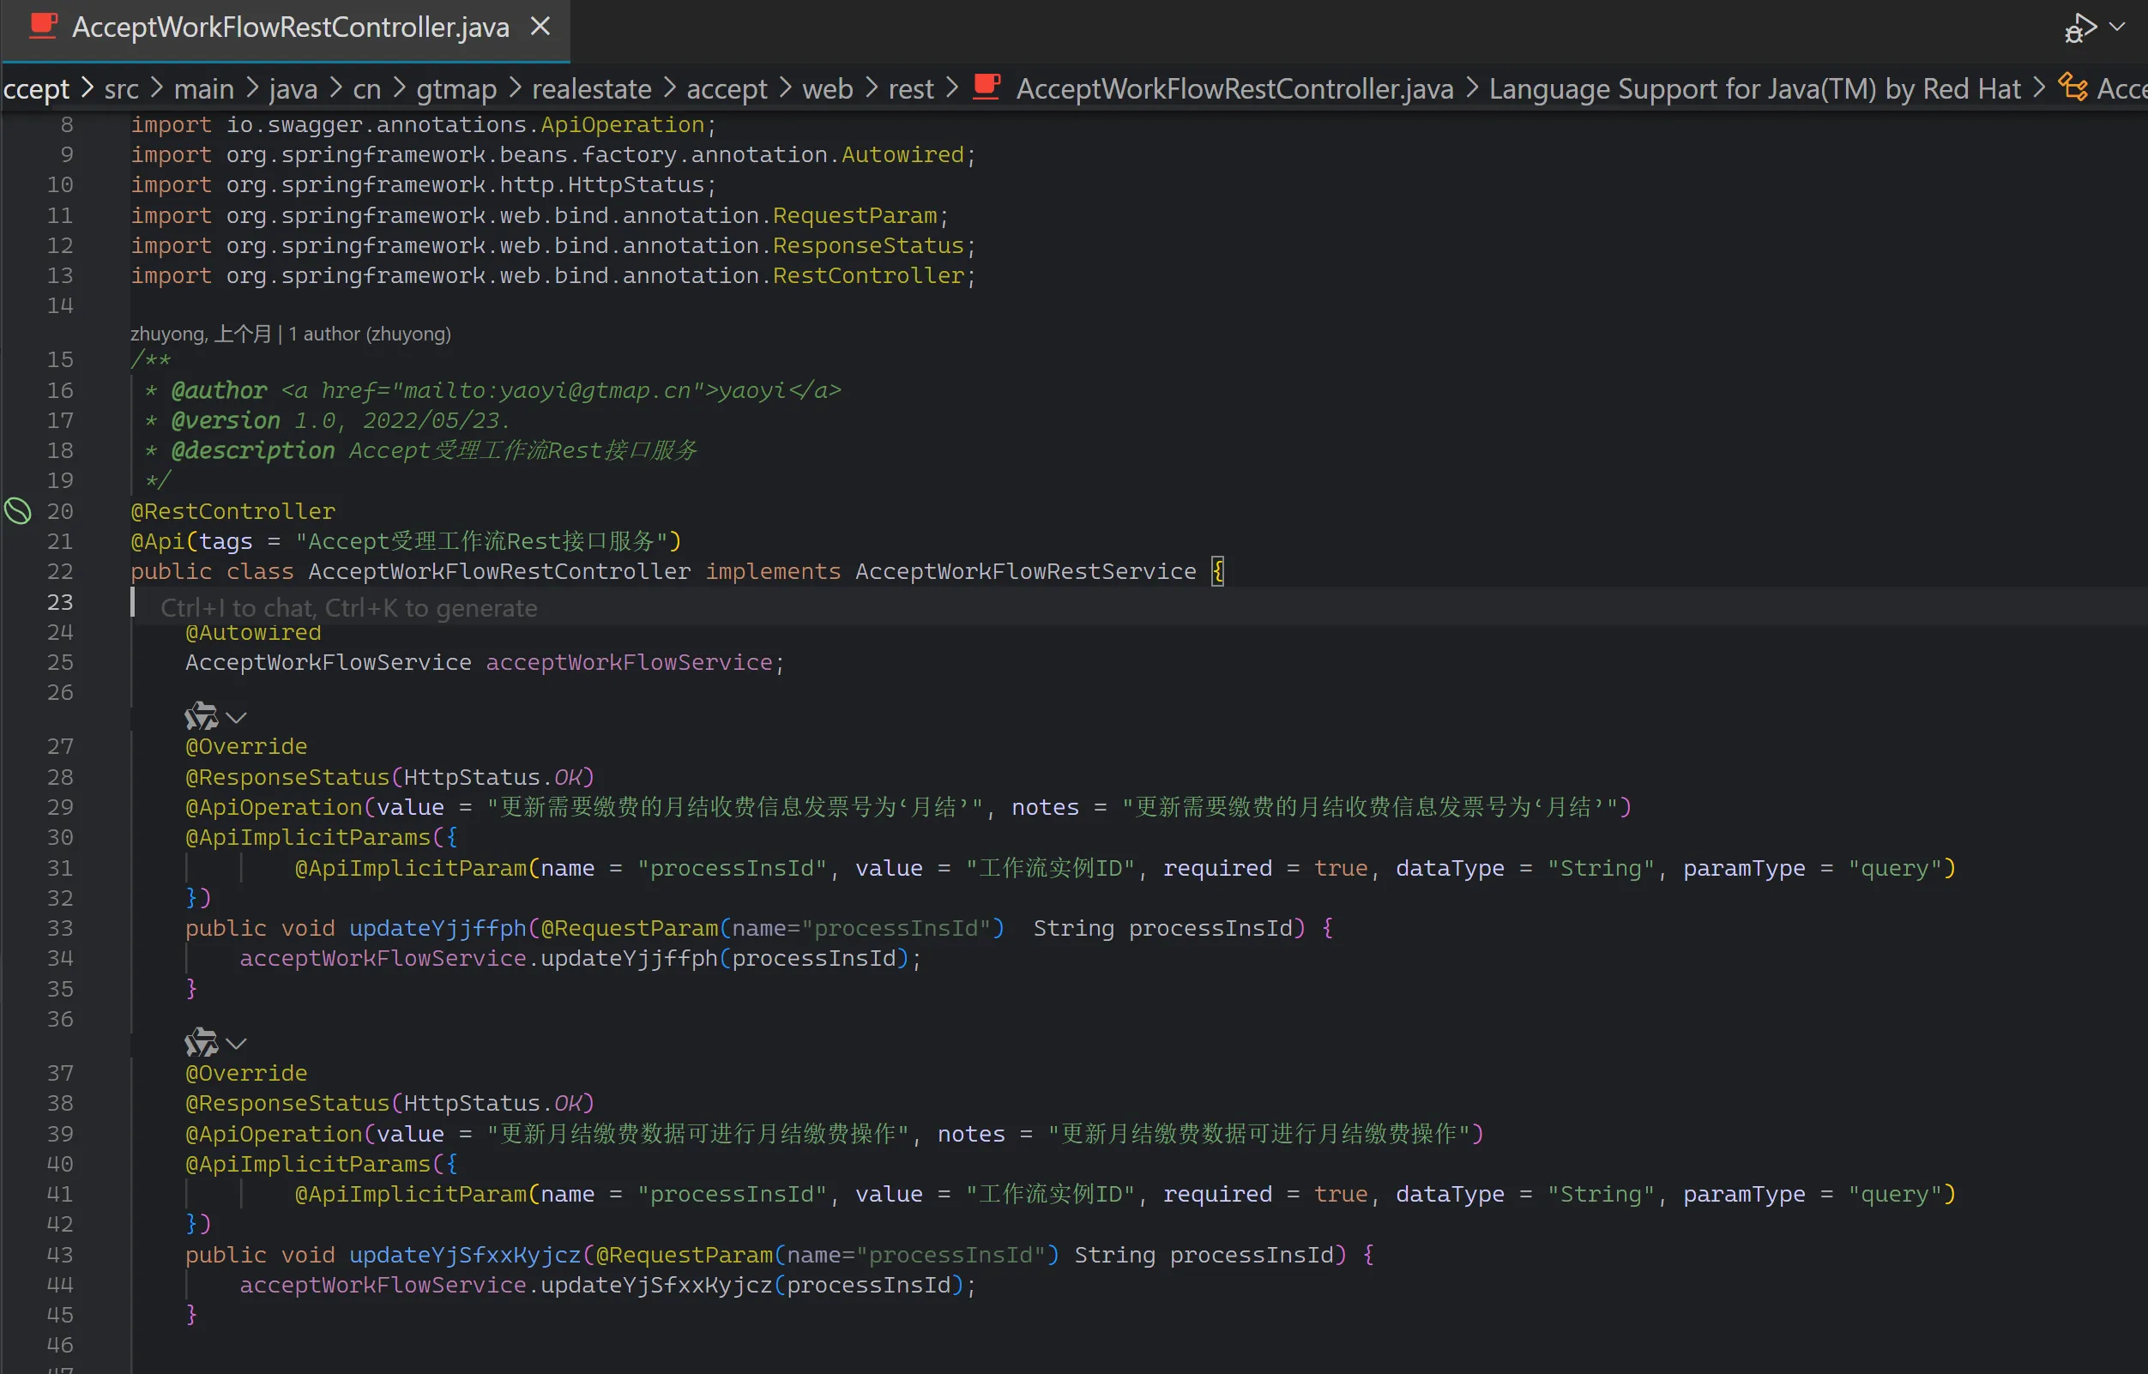The width and height of the screenshot is (2148, 1374).
Task: Open the 'gtmap' breadcrumb segment
Action: (x=456, y=88)
